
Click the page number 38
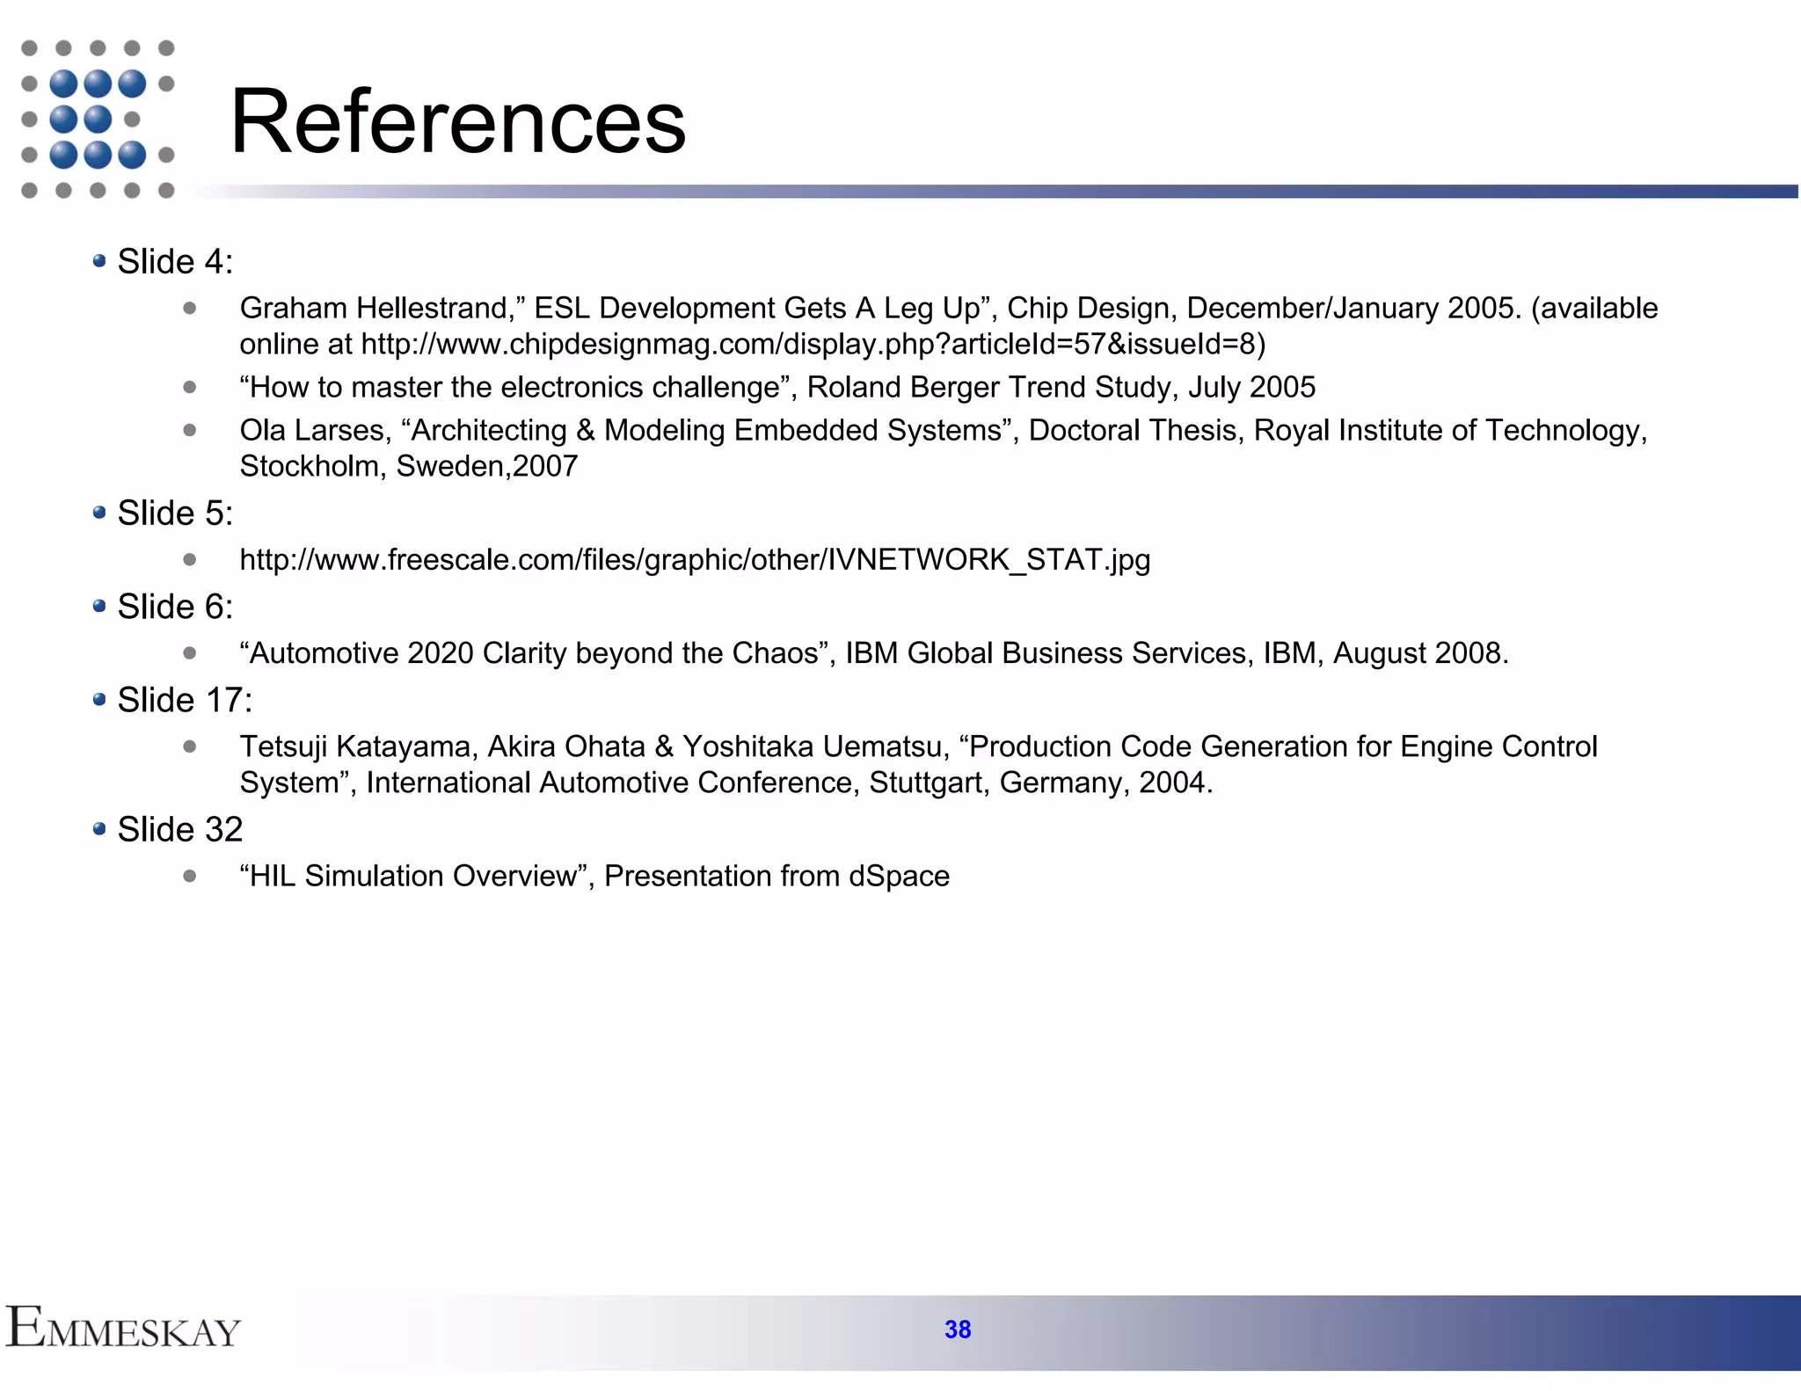pyautogui.click(x=958, y=1329)
